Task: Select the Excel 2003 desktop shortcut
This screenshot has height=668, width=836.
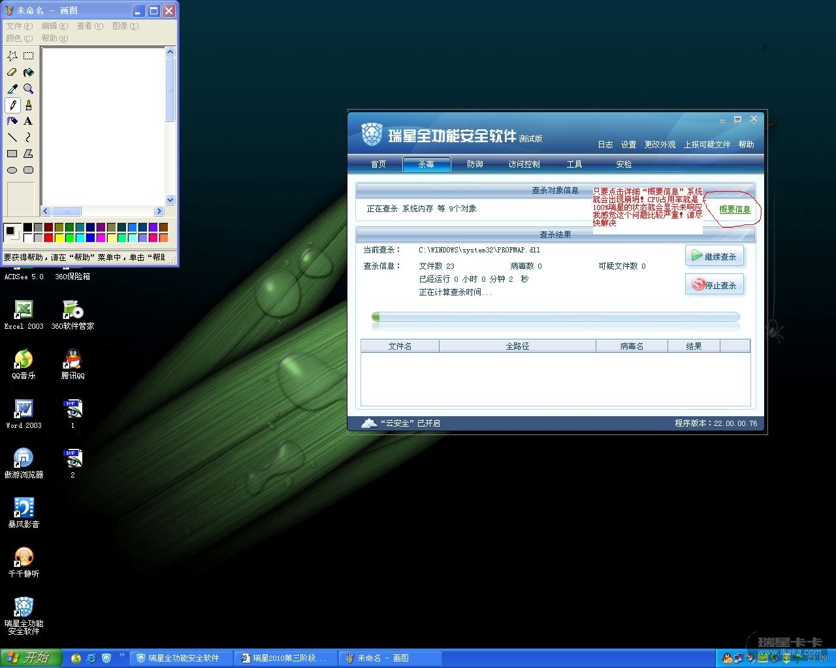Action: [x=24, y=315]
